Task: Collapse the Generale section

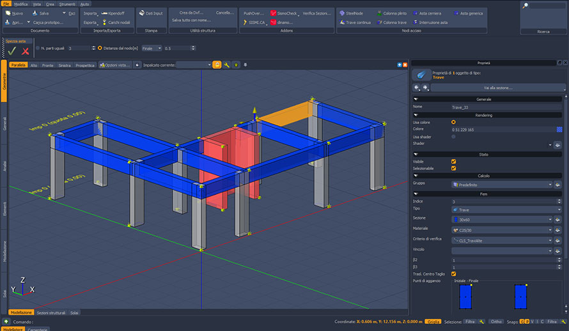Action: pyautogui.click(x=416, y=99)
